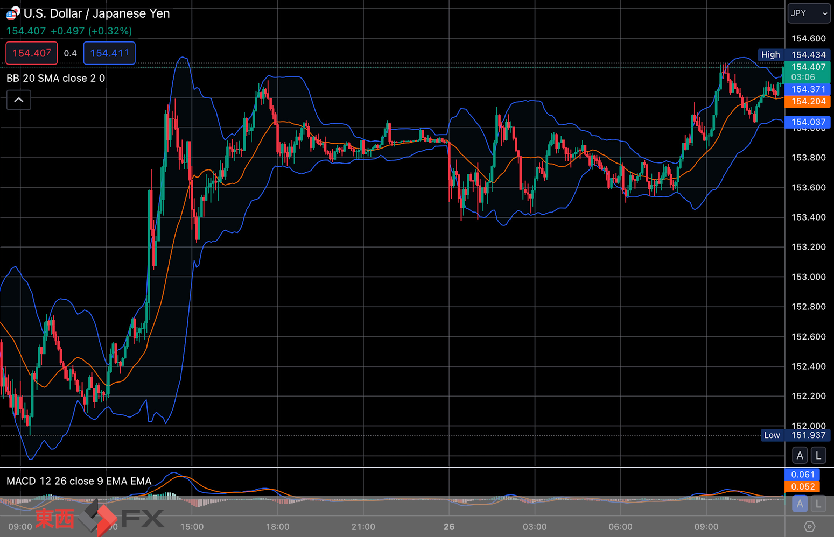
Task: Click the US/Japan flag symbol icon
Action: [13, 13]
